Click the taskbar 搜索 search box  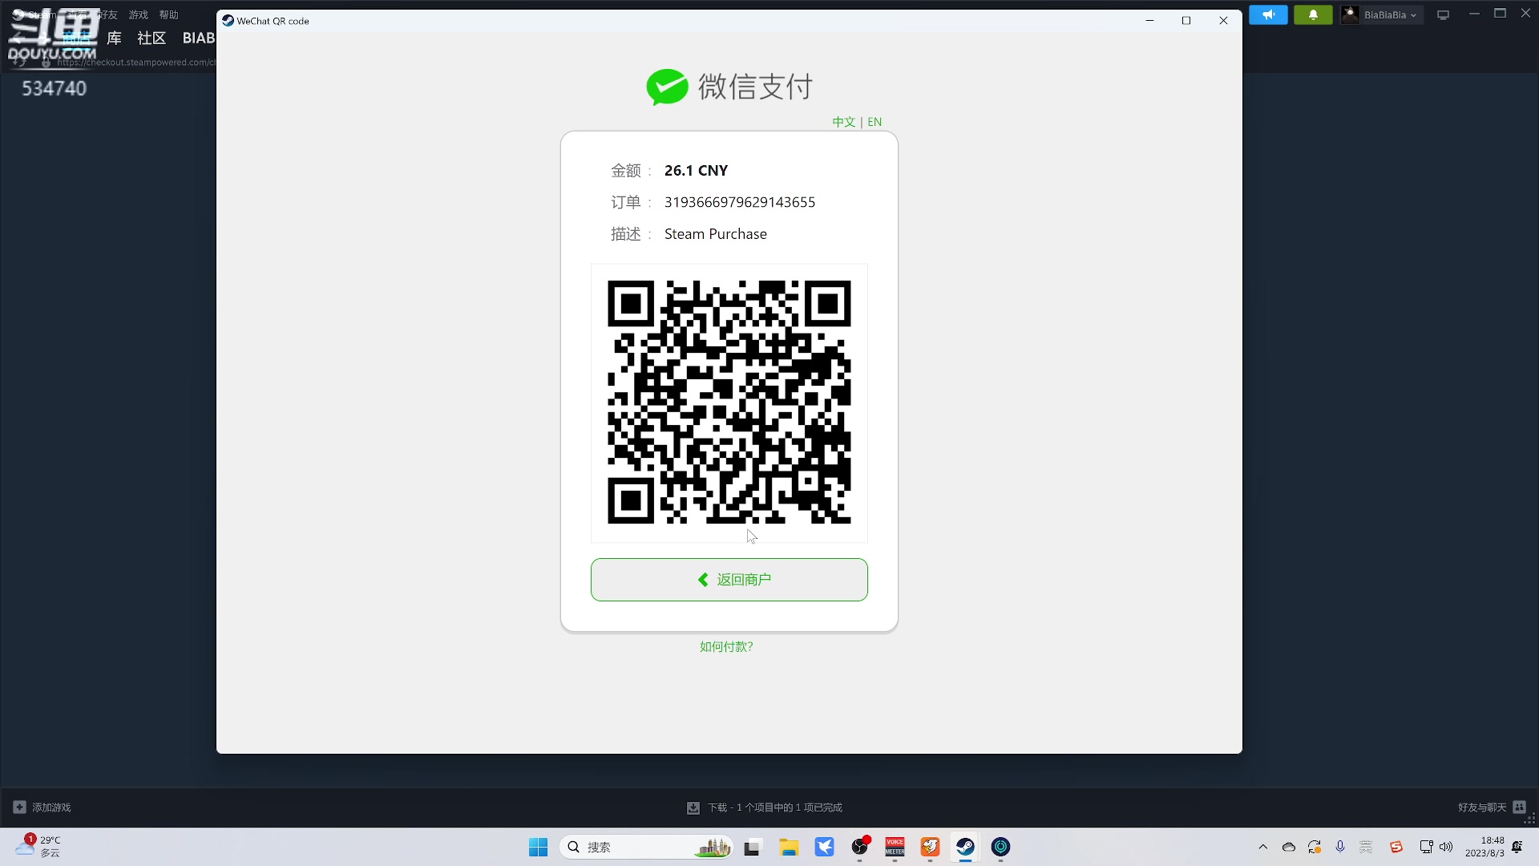646,847
